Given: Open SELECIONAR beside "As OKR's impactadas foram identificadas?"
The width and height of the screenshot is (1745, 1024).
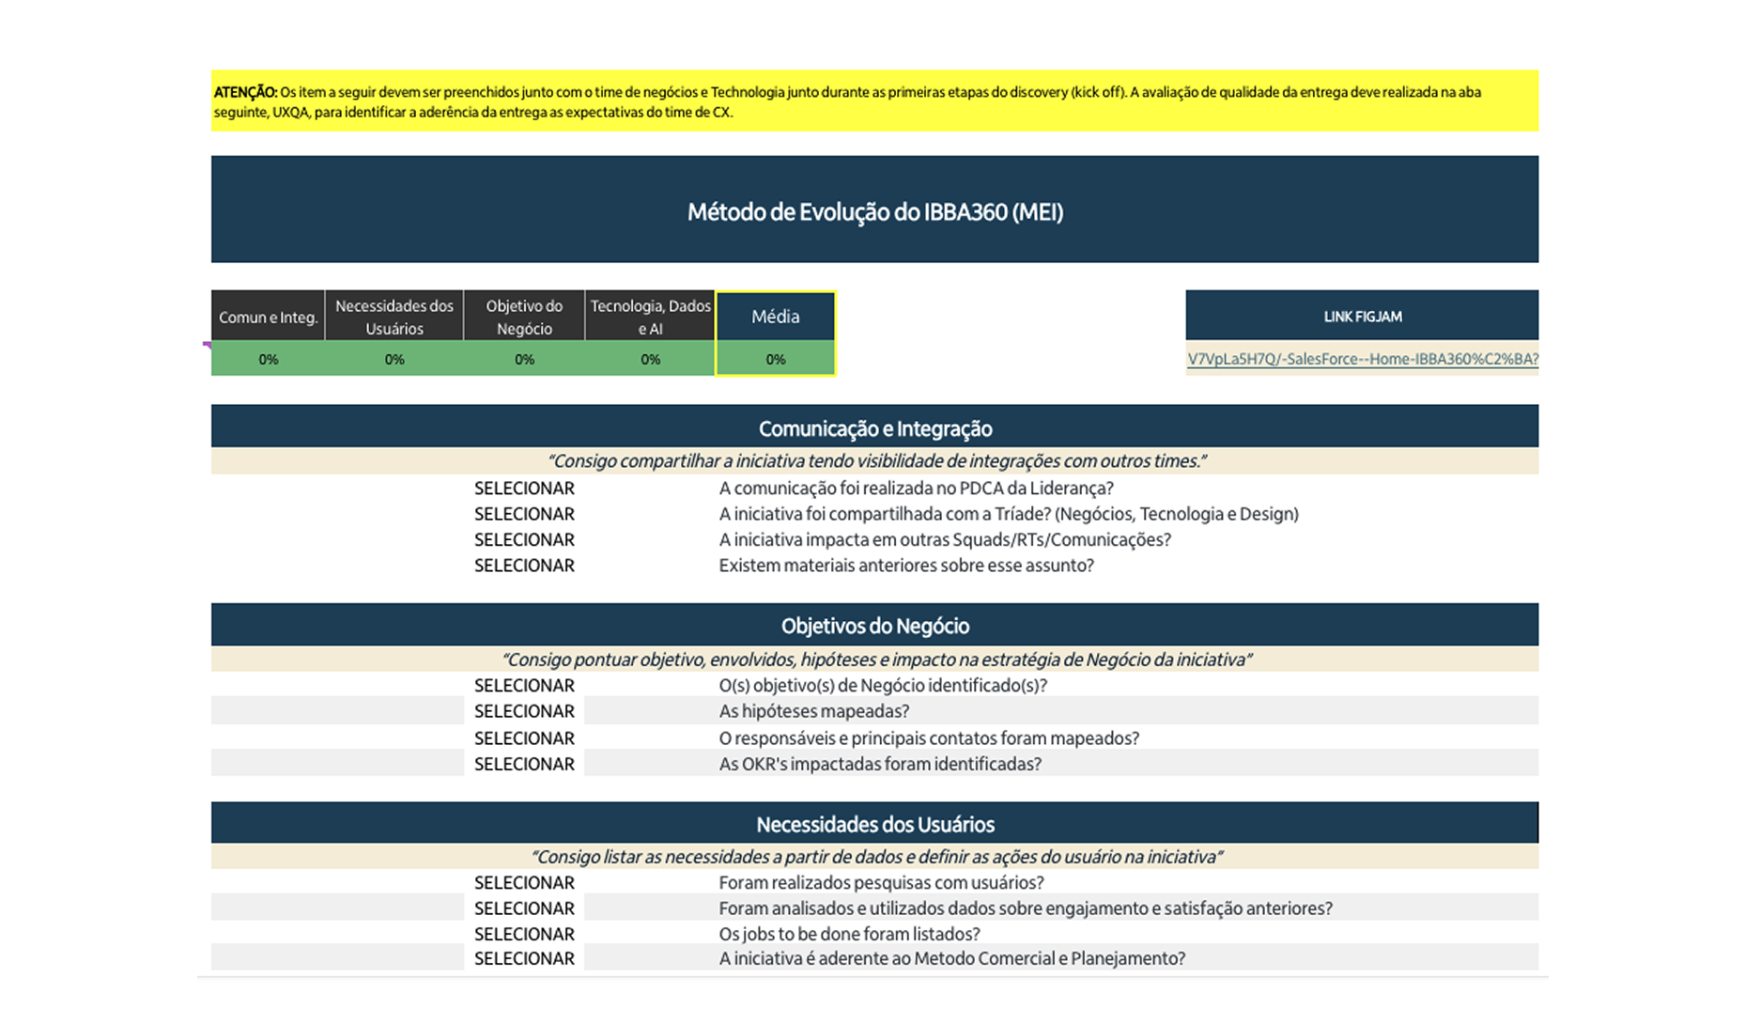Looking at the screenshot, I should (524, 764).
